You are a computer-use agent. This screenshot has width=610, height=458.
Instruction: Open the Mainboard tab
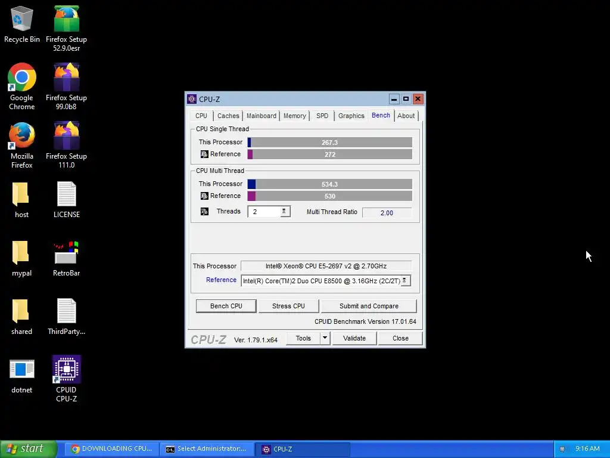(x=262, y=116)
